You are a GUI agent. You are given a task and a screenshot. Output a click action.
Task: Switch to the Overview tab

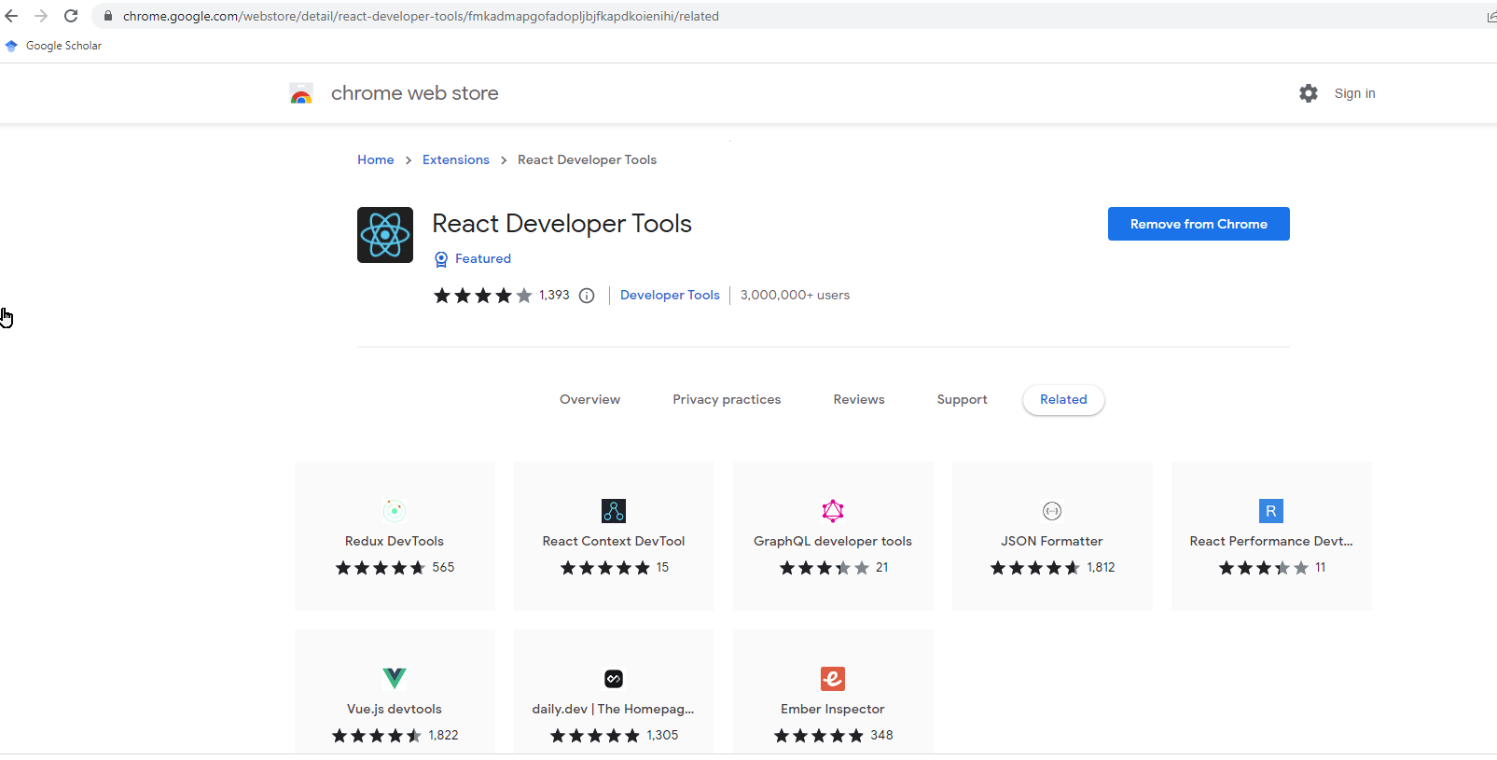coord(589,399)
